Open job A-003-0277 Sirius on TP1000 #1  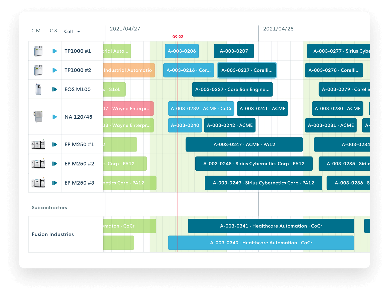[339, 51]
